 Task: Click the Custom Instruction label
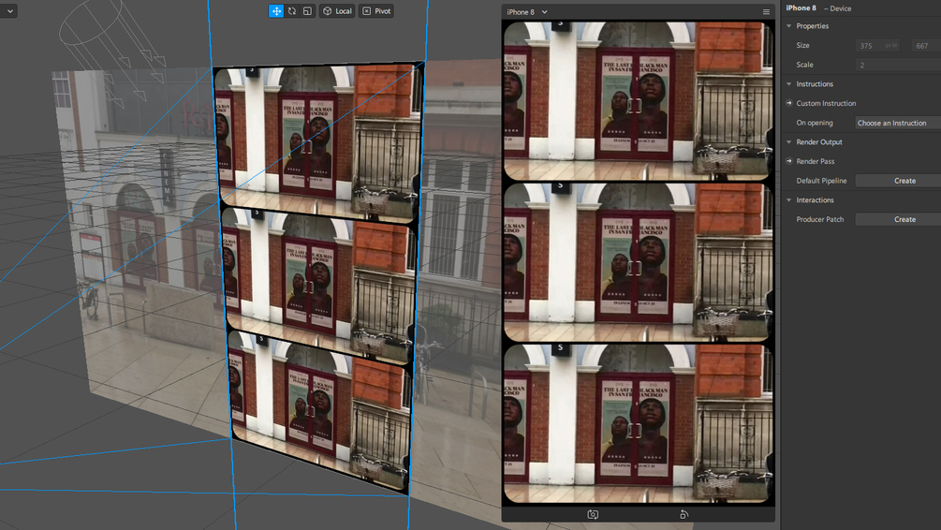click(826, 103)
